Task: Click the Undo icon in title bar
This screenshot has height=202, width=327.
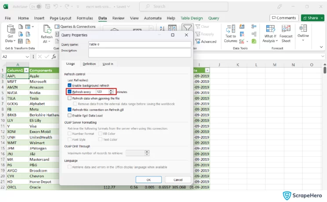Action: [x=55, y=7]
